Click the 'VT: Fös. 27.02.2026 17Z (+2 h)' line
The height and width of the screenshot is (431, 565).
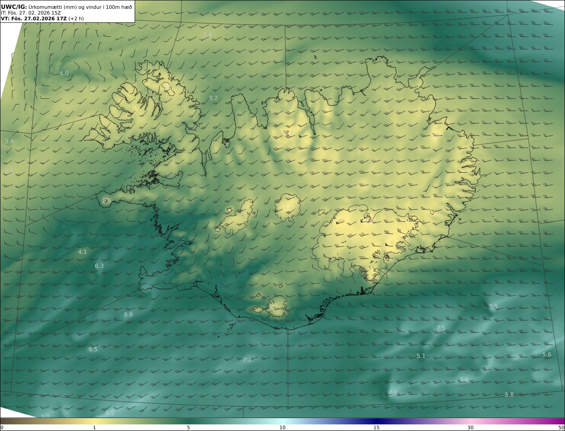(x=42, y=19)
